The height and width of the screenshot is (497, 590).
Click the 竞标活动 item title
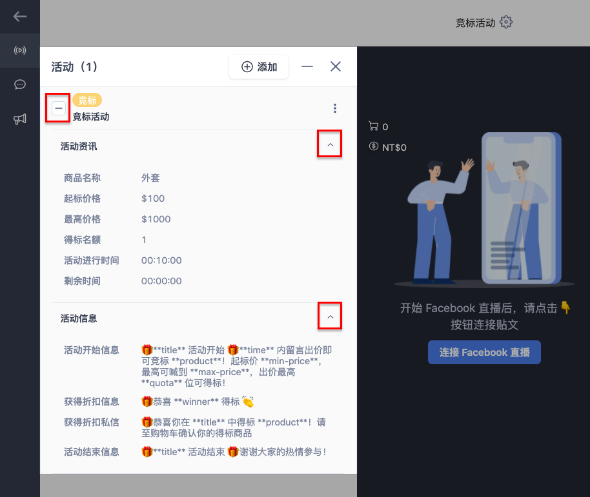coord(90,117)
